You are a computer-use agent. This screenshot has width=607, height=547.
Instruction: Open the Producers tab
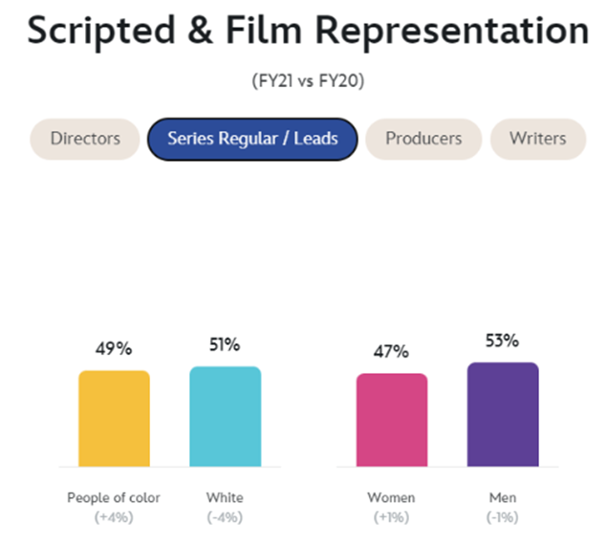click(x=423, y=139)
